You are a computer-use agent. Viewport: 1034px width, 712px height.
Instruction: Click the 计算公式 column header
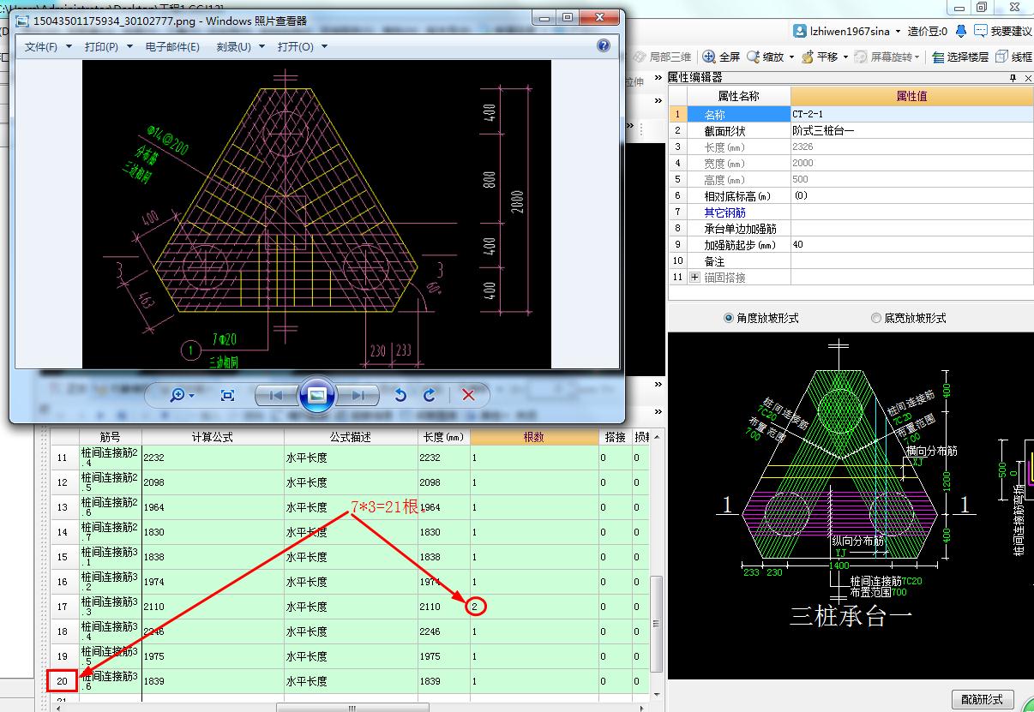(x=213, y=437)
